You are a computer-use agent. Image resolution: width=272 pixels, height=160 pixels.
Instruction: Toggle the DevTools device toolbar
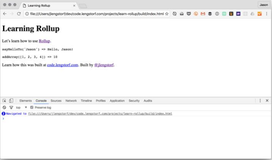click(11, 100)
